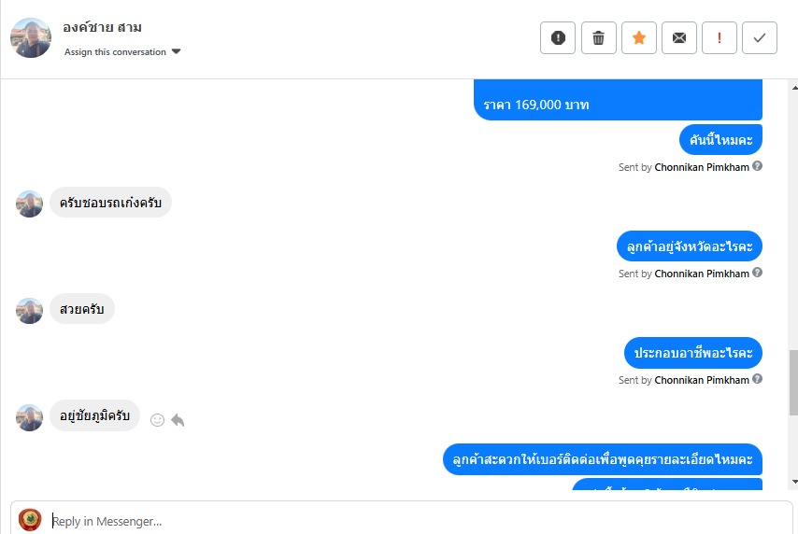Reply to the อยู่ชัยภูมิครับ message with arrow icon

tap(178, 420)
